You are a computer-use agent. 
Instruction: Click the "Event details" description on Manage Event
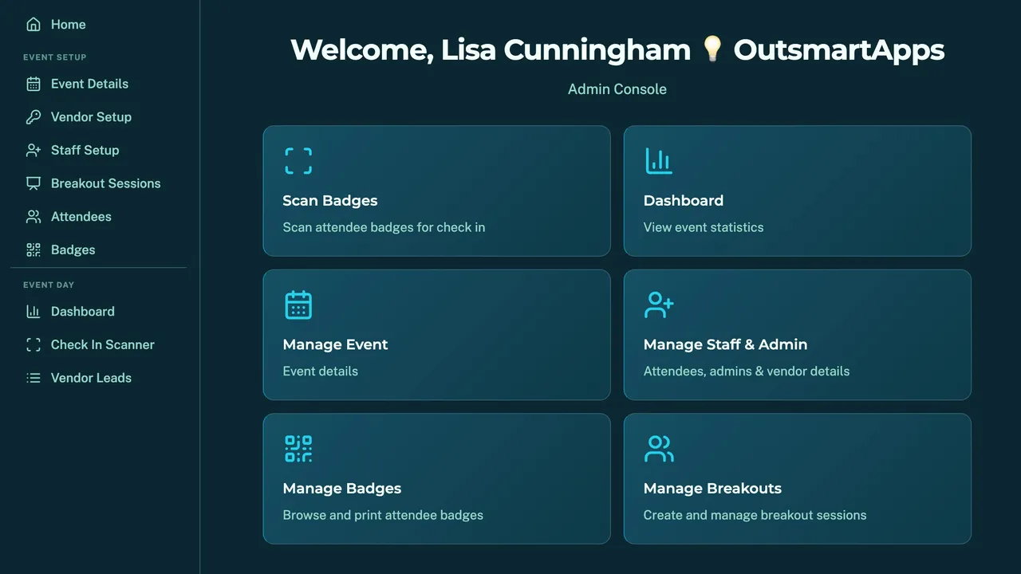pyautogui.click(x=321, y=372)
